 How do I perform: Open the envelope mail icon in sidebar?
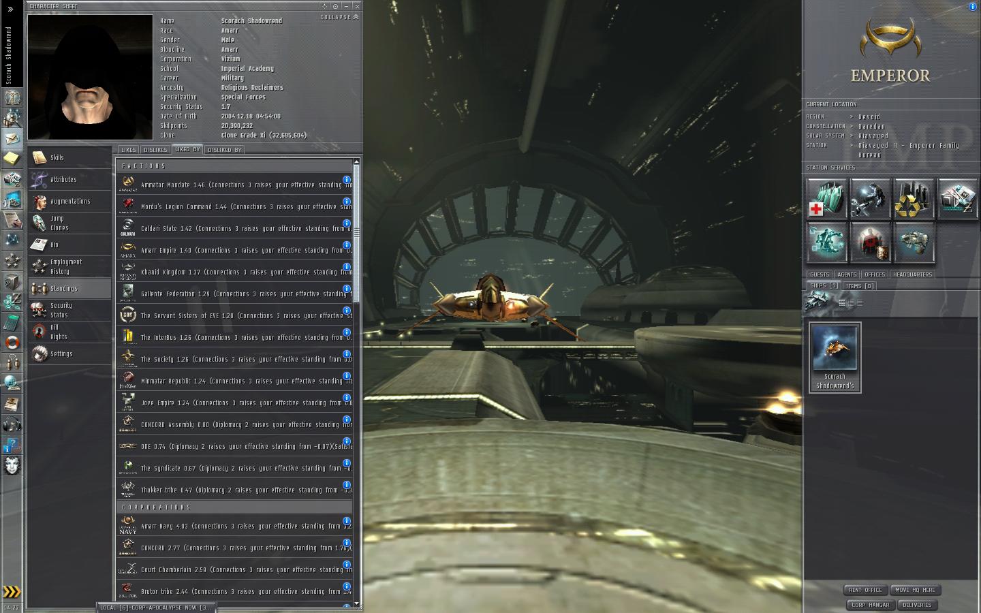pyautogui.click(x=12, y=138)
